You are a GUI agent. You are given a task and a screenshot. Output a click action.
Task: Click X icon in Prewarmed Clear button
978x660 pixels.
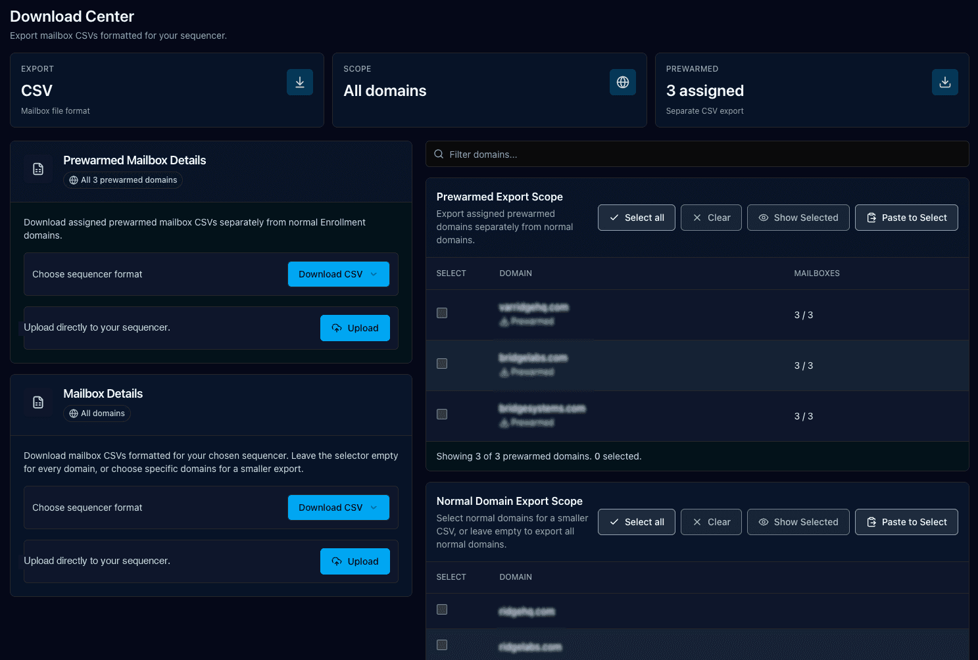tap(697, 218)
